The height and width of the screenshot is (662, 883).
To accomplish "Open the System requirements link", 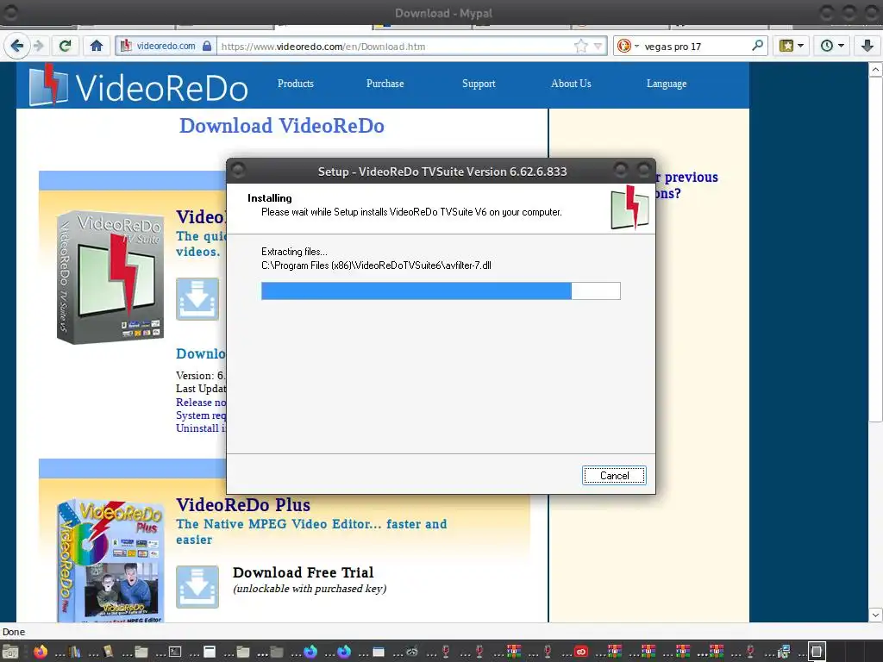I will click(x=200, y=415).
